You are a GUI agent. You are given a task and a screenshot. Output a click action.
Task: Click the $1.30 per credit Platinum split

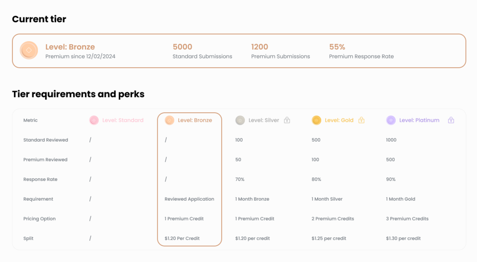pos(403,239)
